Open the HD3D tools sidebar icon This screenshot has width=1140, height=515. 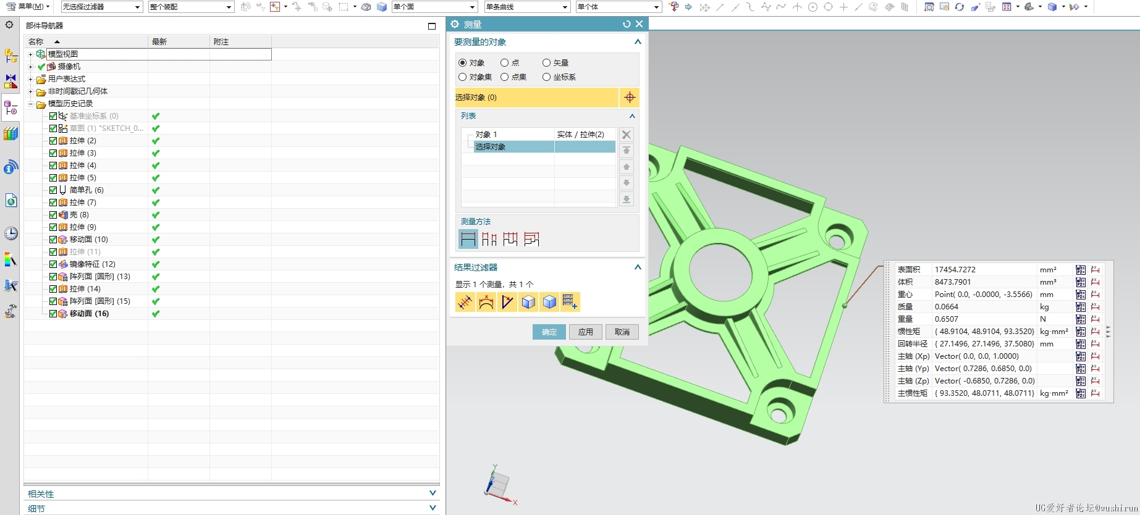(11, 167)
